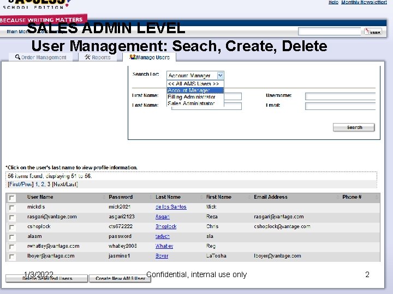Check the mickdls row checkbox
Image resolution: width=393 pixels, height=294 pixels.
pos(11,208)
